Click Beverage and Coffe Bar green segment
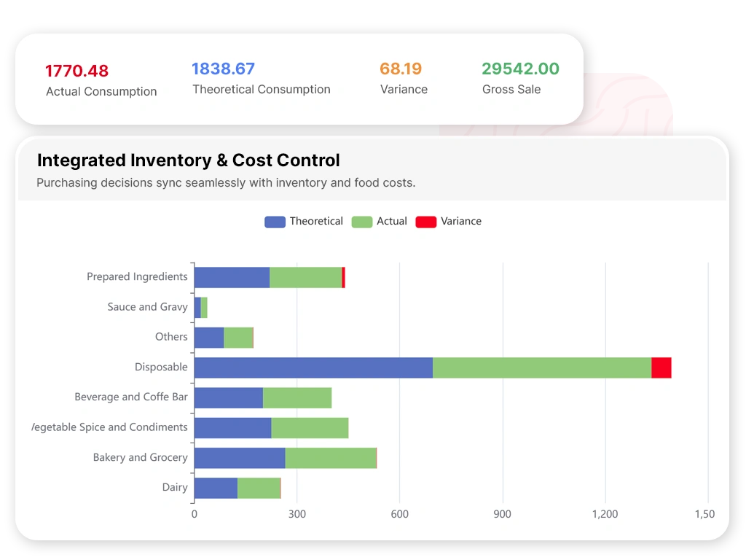Viewport: 746px width, 560px height. [297, 398]
